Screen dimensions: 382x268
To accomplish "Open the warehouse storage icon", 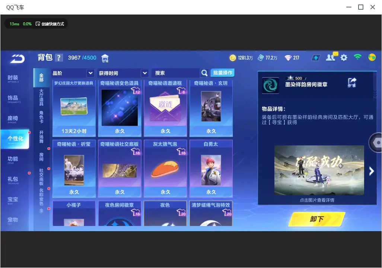I will [105, 58].
